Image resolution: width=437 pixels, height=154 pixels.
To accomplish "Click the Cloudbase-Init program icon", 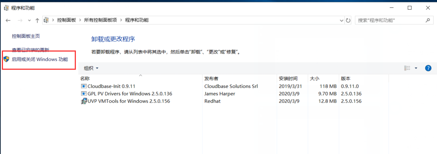I will 84,86.
